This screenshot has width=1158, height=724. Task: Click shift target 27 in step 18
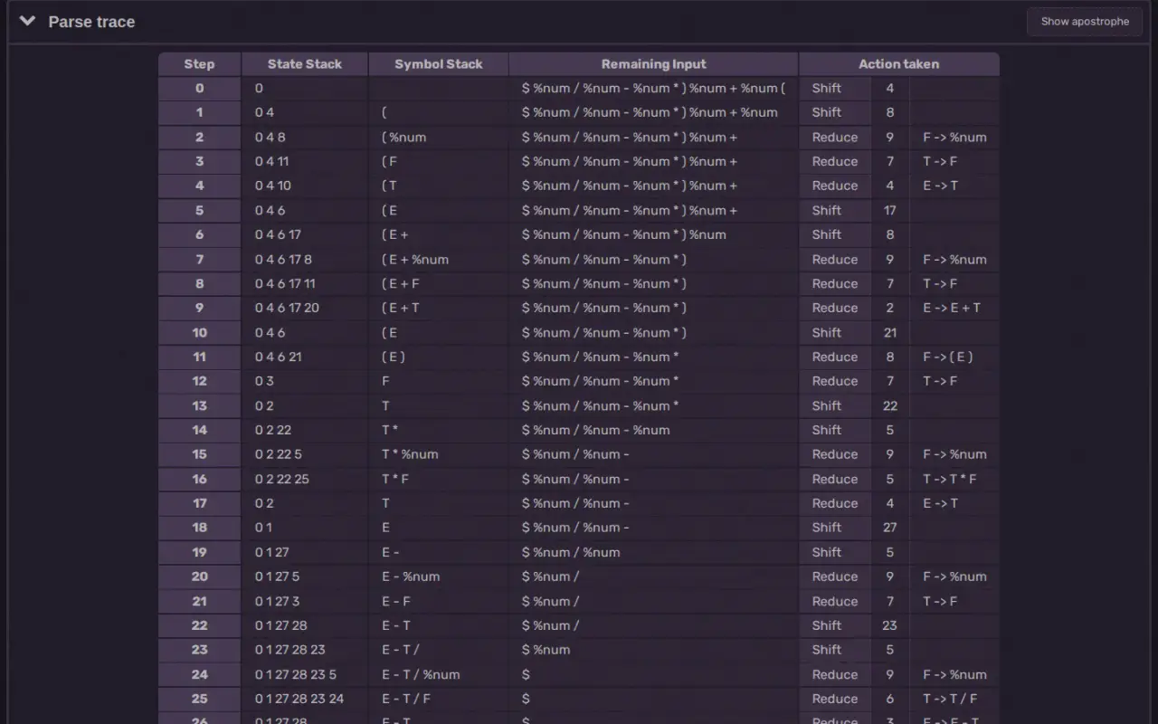[x=890, y=528]
